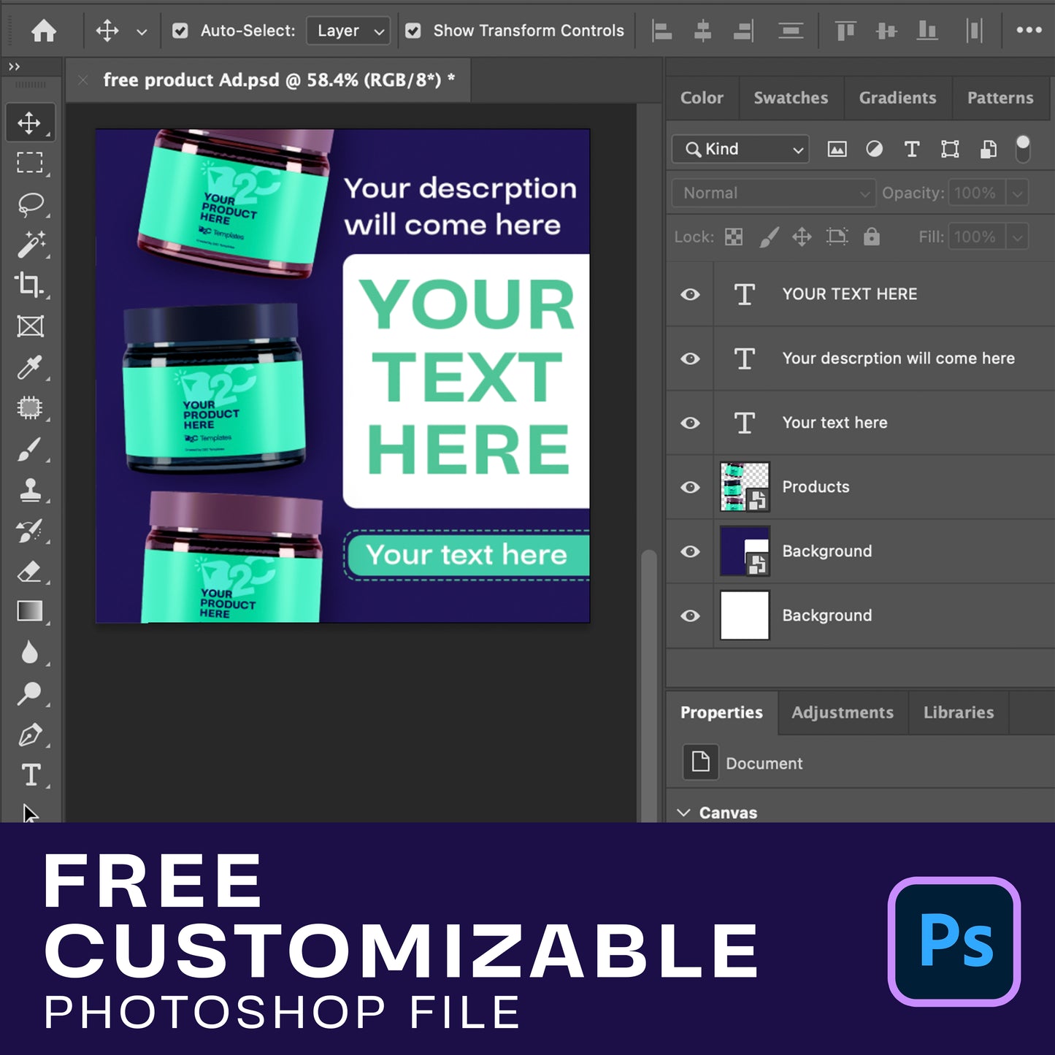
Task: Open the Adjustments tab
Action: (842, 713)
